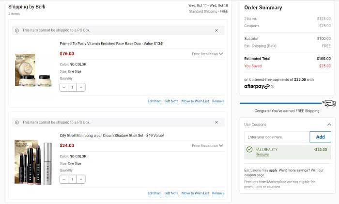Decrease quantity of Shadow Stick Set
This screenshot has width=339, height=204.
pyautogui.click(x=64, y=179)
